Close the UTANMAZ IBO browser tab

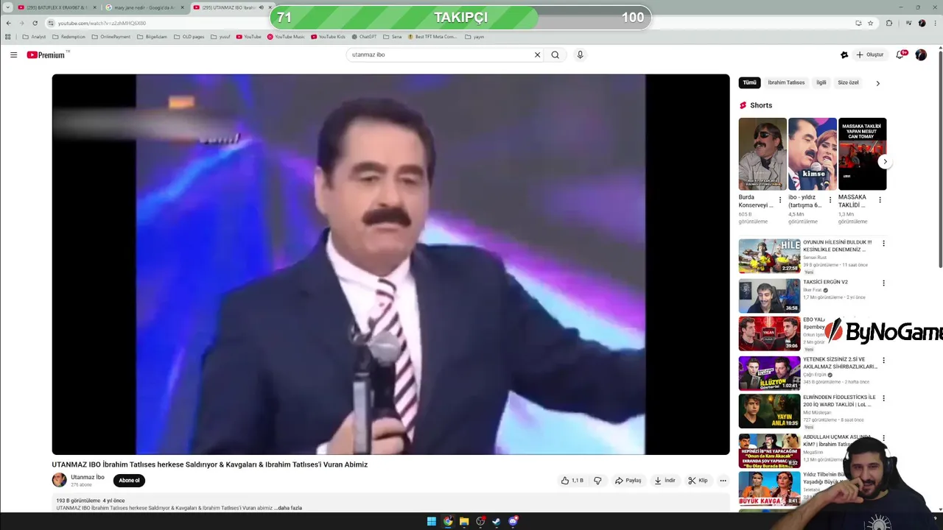tap(270, 7)
